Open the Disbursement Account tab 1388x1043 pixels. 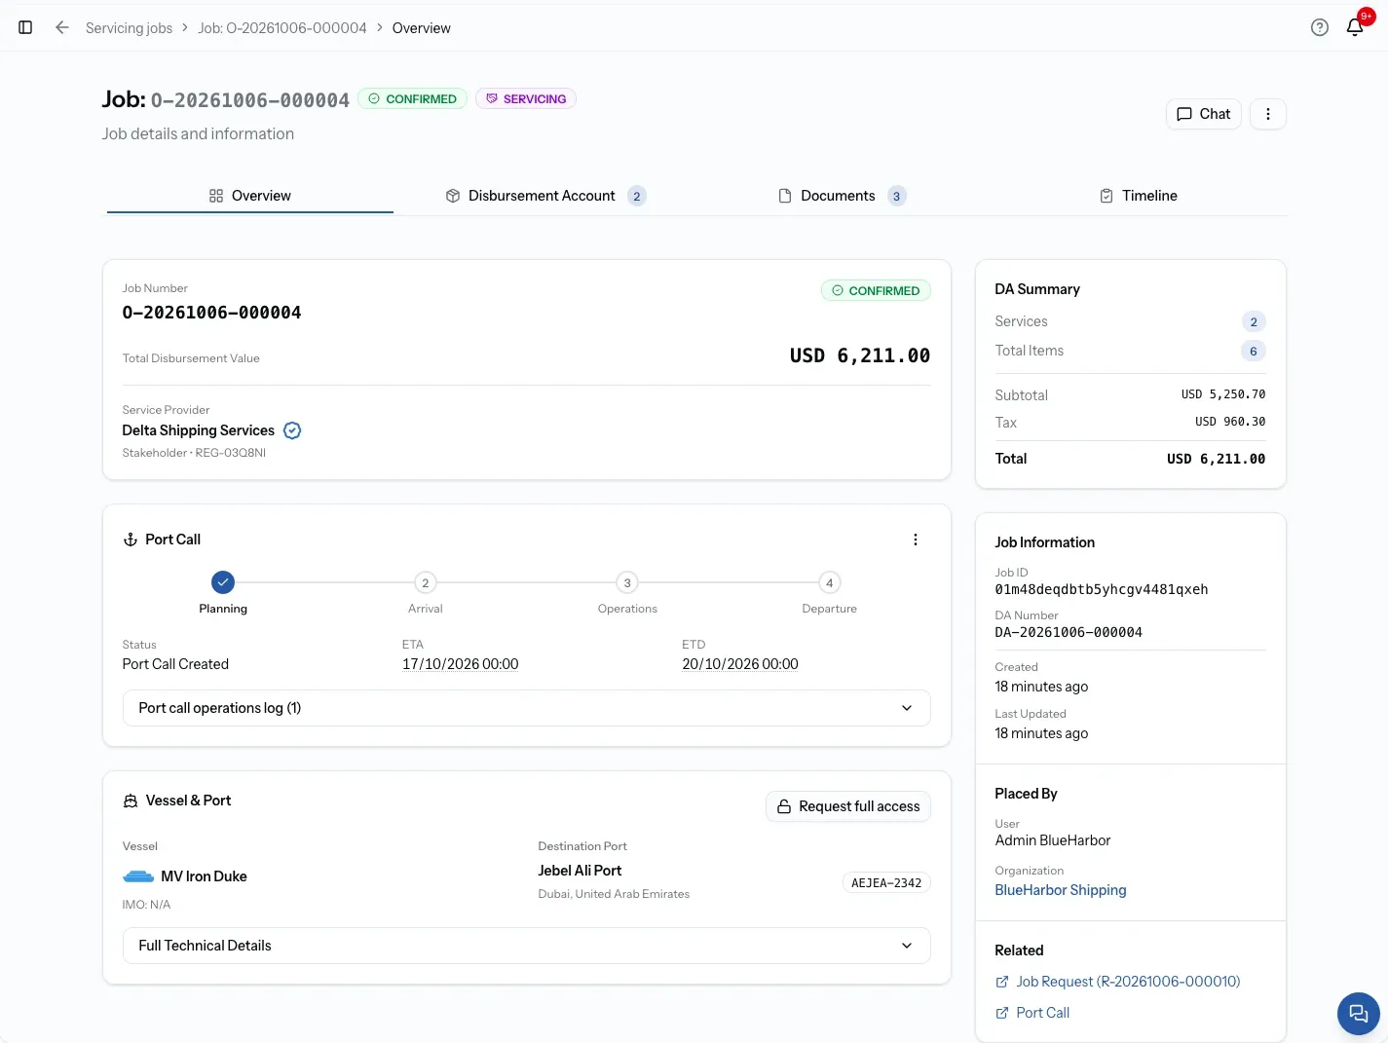(545, 196)
